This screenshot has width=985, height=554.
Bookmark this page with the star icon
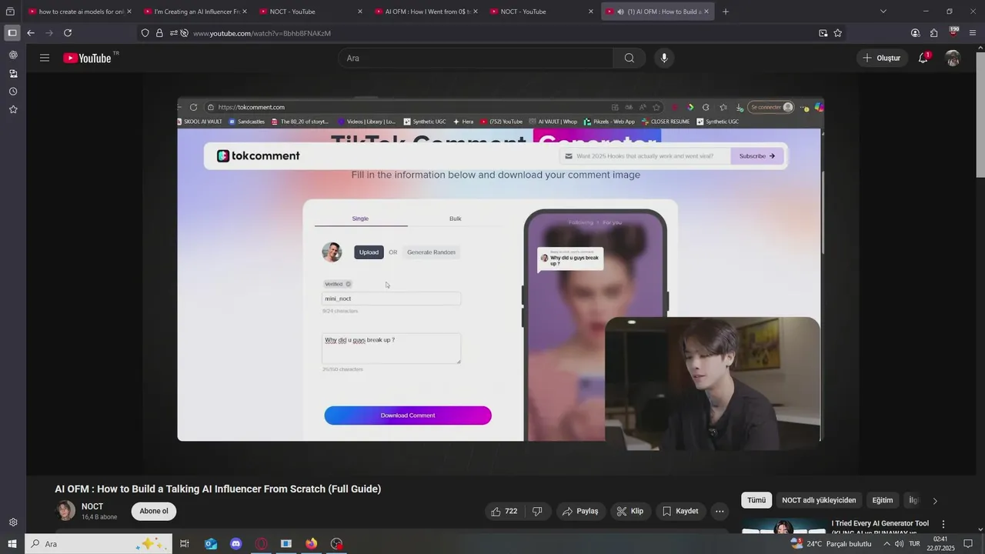point(838,33)
